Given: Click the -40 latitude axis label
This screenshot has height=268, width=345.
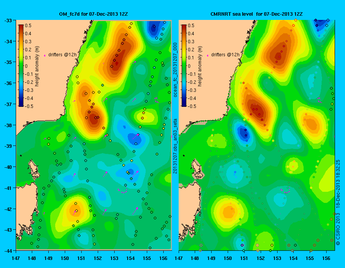Looking at the screenshot, I should [x=8, y=167].
